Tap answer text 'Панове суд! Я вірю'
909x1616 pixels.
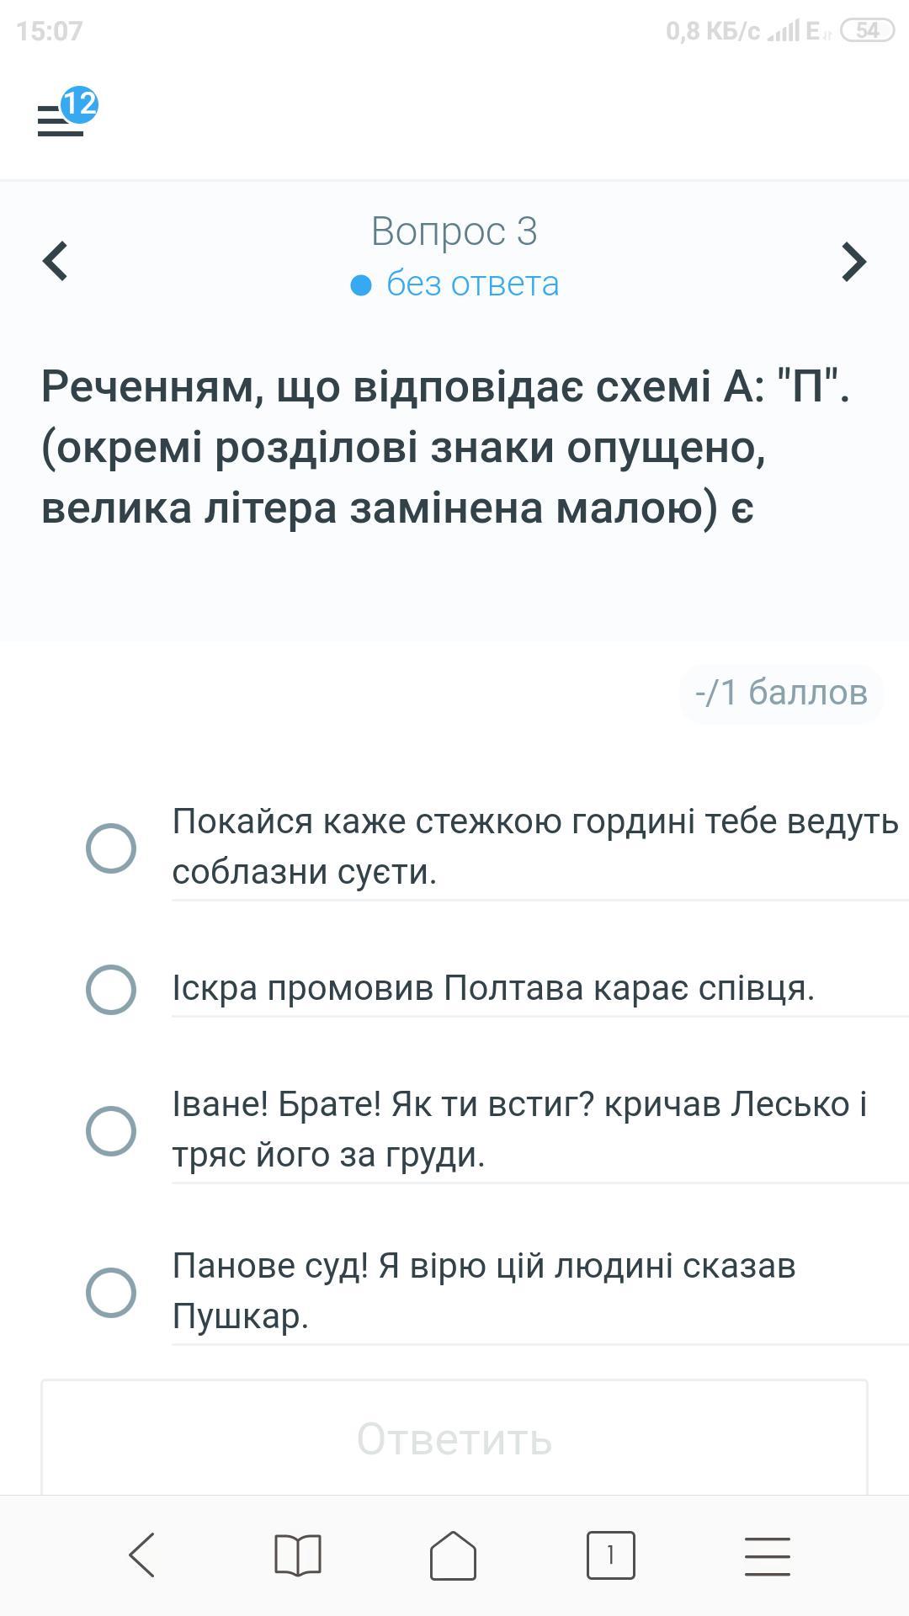pos(484,1290)
